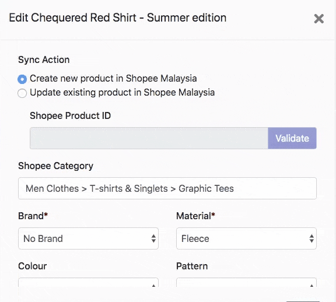Open the Material dropdown showing Fleece
336x302 pixels.
[x=246, y=238]
